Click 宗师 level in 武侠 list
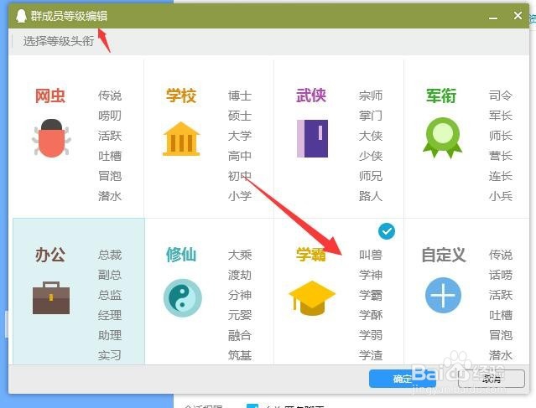536x408 pixels. 371,96
